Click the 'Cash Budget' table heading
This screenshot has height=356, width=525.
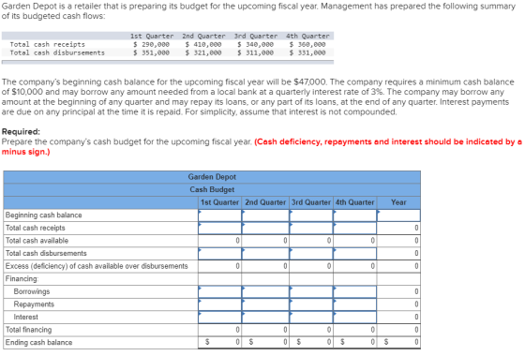coord(212,189)
